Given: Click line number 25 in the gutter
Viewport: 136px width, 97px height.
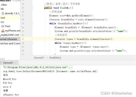Looking at the screenshot, I should pyautogui.click(x=23, y=8).
